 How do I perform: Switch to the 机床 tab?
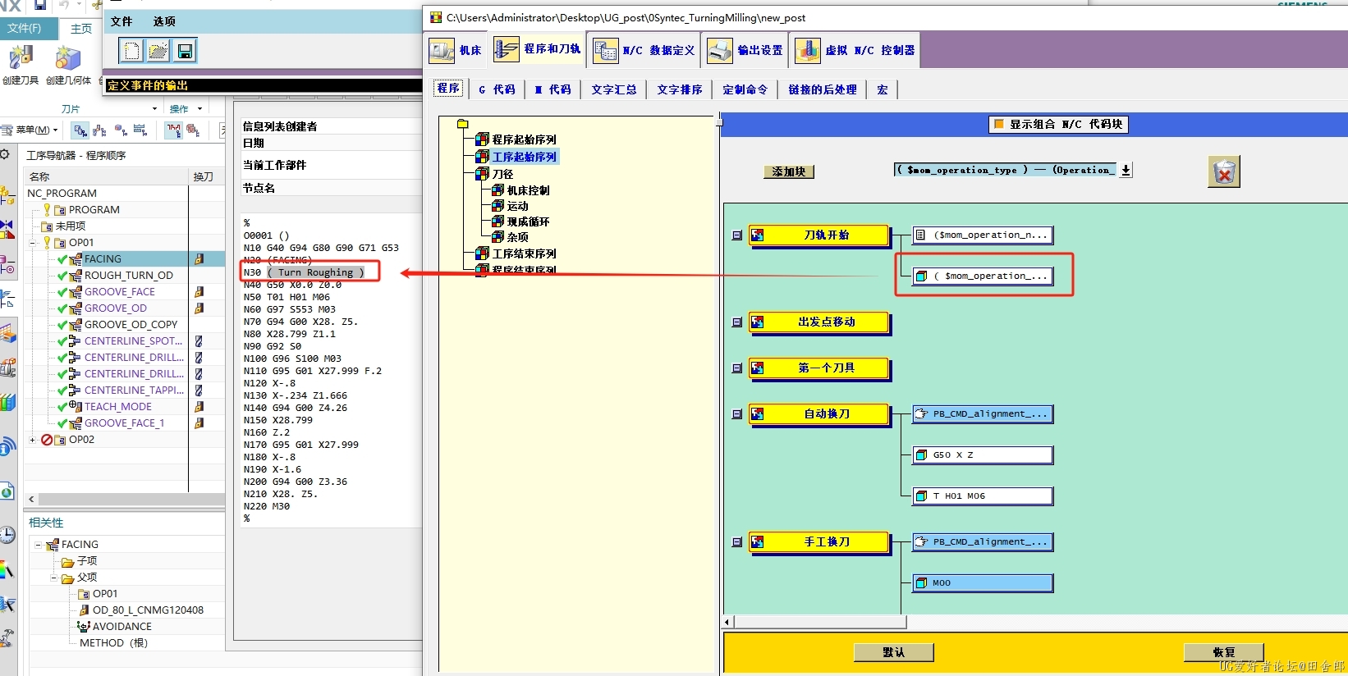pos(457,50)
